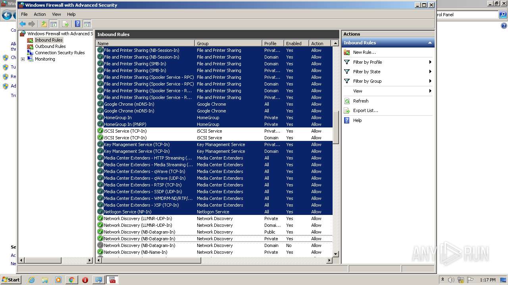This screenshot has width=508, height=285.
Task: Open the File menu
Action: pos(24,14)
